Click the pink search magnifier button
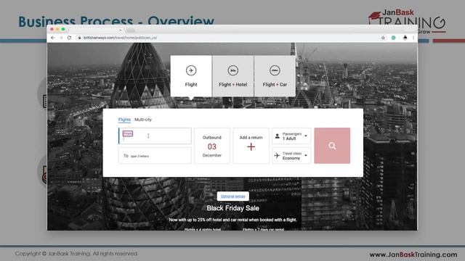The height and width of the screenshot is (261, 465). 332,146
